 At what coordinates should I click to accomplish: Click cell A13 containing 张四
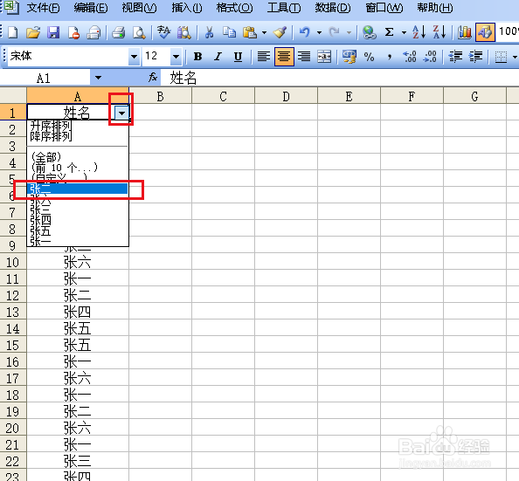click(78, 312)
